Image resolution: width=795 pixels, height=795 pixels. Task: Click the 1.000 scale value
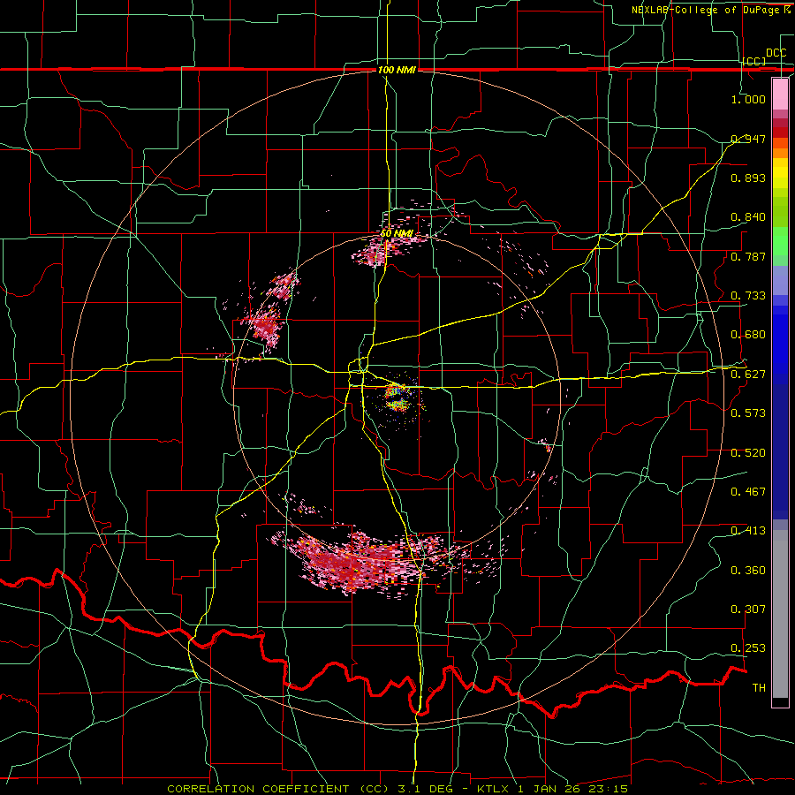748,99
